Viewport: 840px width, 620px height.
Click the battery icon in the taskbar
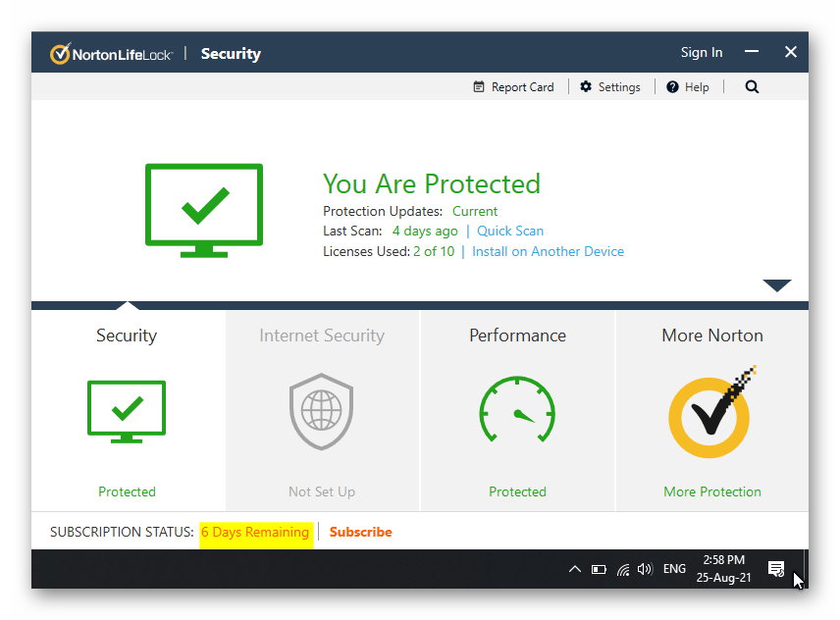point(599,569)
